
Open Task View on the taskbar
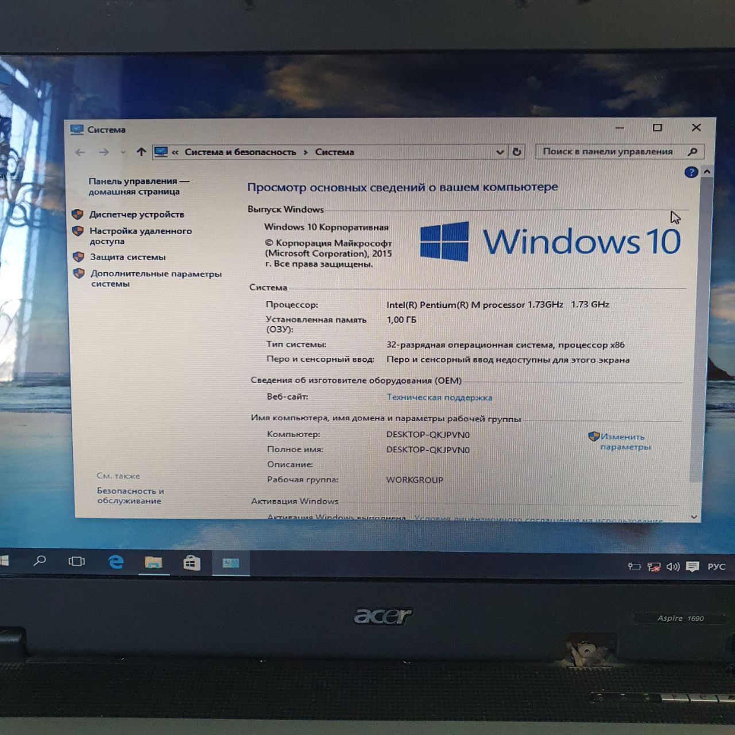click(76, 562)
